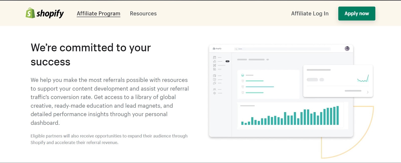This screenshot has height=163, width=401.
Task: Click the Apply now button
Action: (x=357, y=13)
